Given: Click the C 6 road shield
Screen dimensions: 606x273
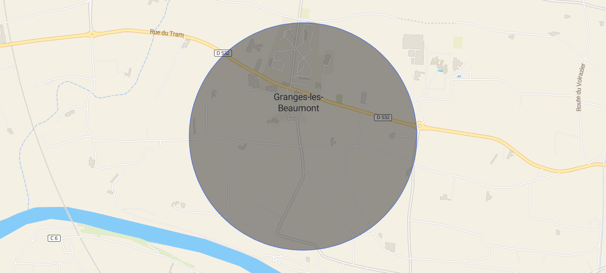Looking at the screenshot, I should (x=54, y=238).
